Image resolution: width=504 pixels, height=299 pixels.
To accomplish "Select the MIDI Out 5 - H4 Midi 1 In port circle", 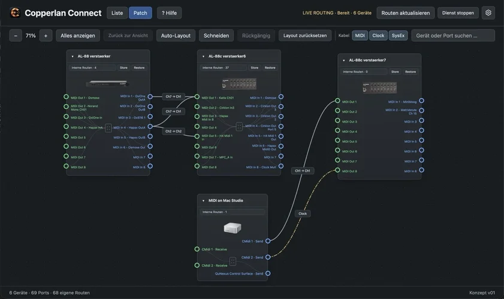I will tap(197, 136).
